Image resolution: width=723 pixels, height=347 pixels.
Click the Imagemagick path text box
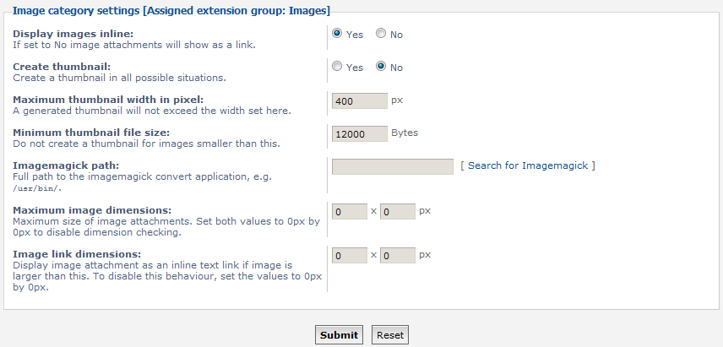click(393, 166)
